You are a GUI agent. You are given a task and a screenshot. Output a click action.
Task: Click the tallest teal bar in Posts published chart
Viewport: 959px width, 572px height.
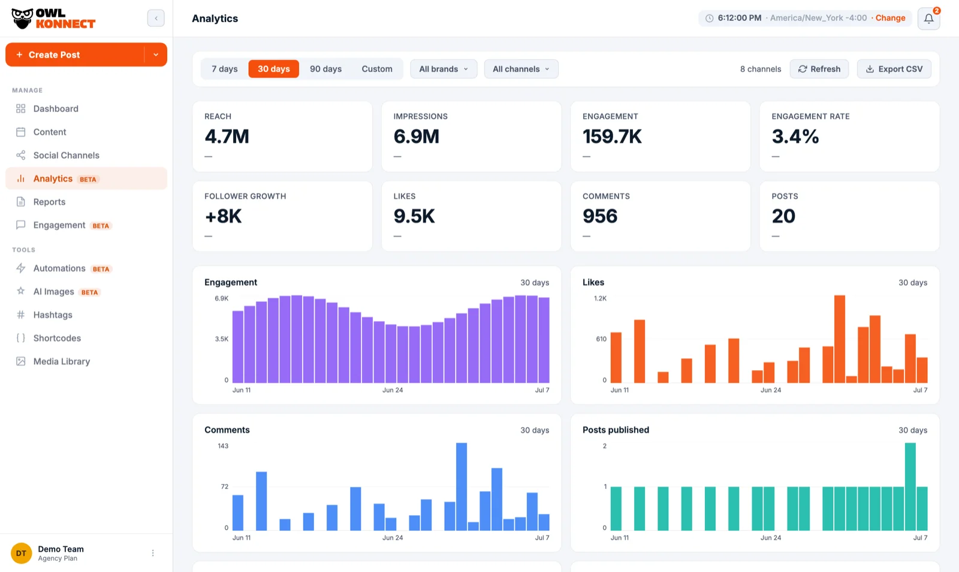pyautogui.click(x=910, y=486)
